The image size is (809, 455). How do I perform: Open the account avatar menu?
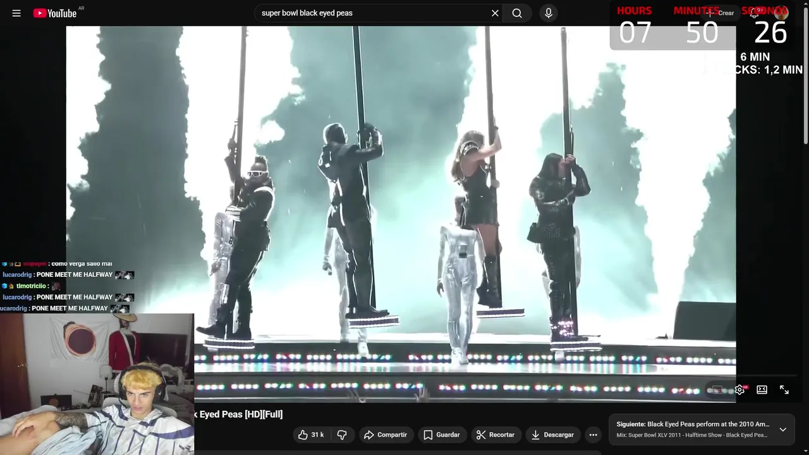coord(782,13)
